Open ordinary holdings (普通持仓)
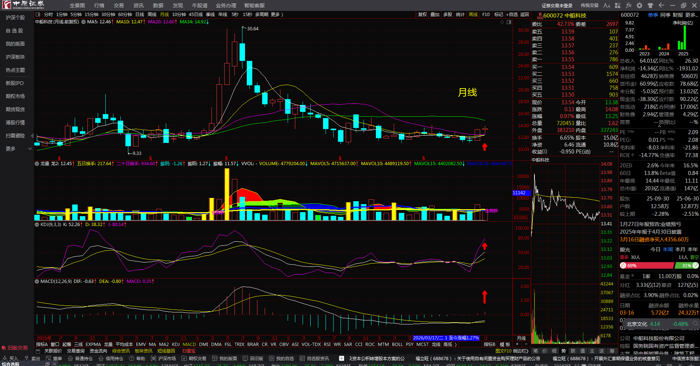Viewport: 700px width, 366px height. pos(80,359)
